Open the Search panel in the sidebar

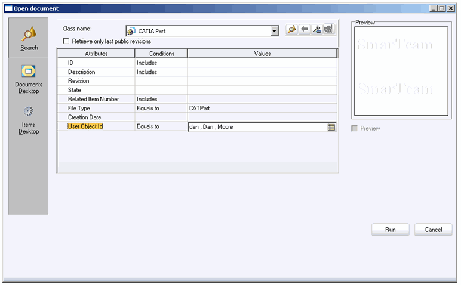click(29, 38)
